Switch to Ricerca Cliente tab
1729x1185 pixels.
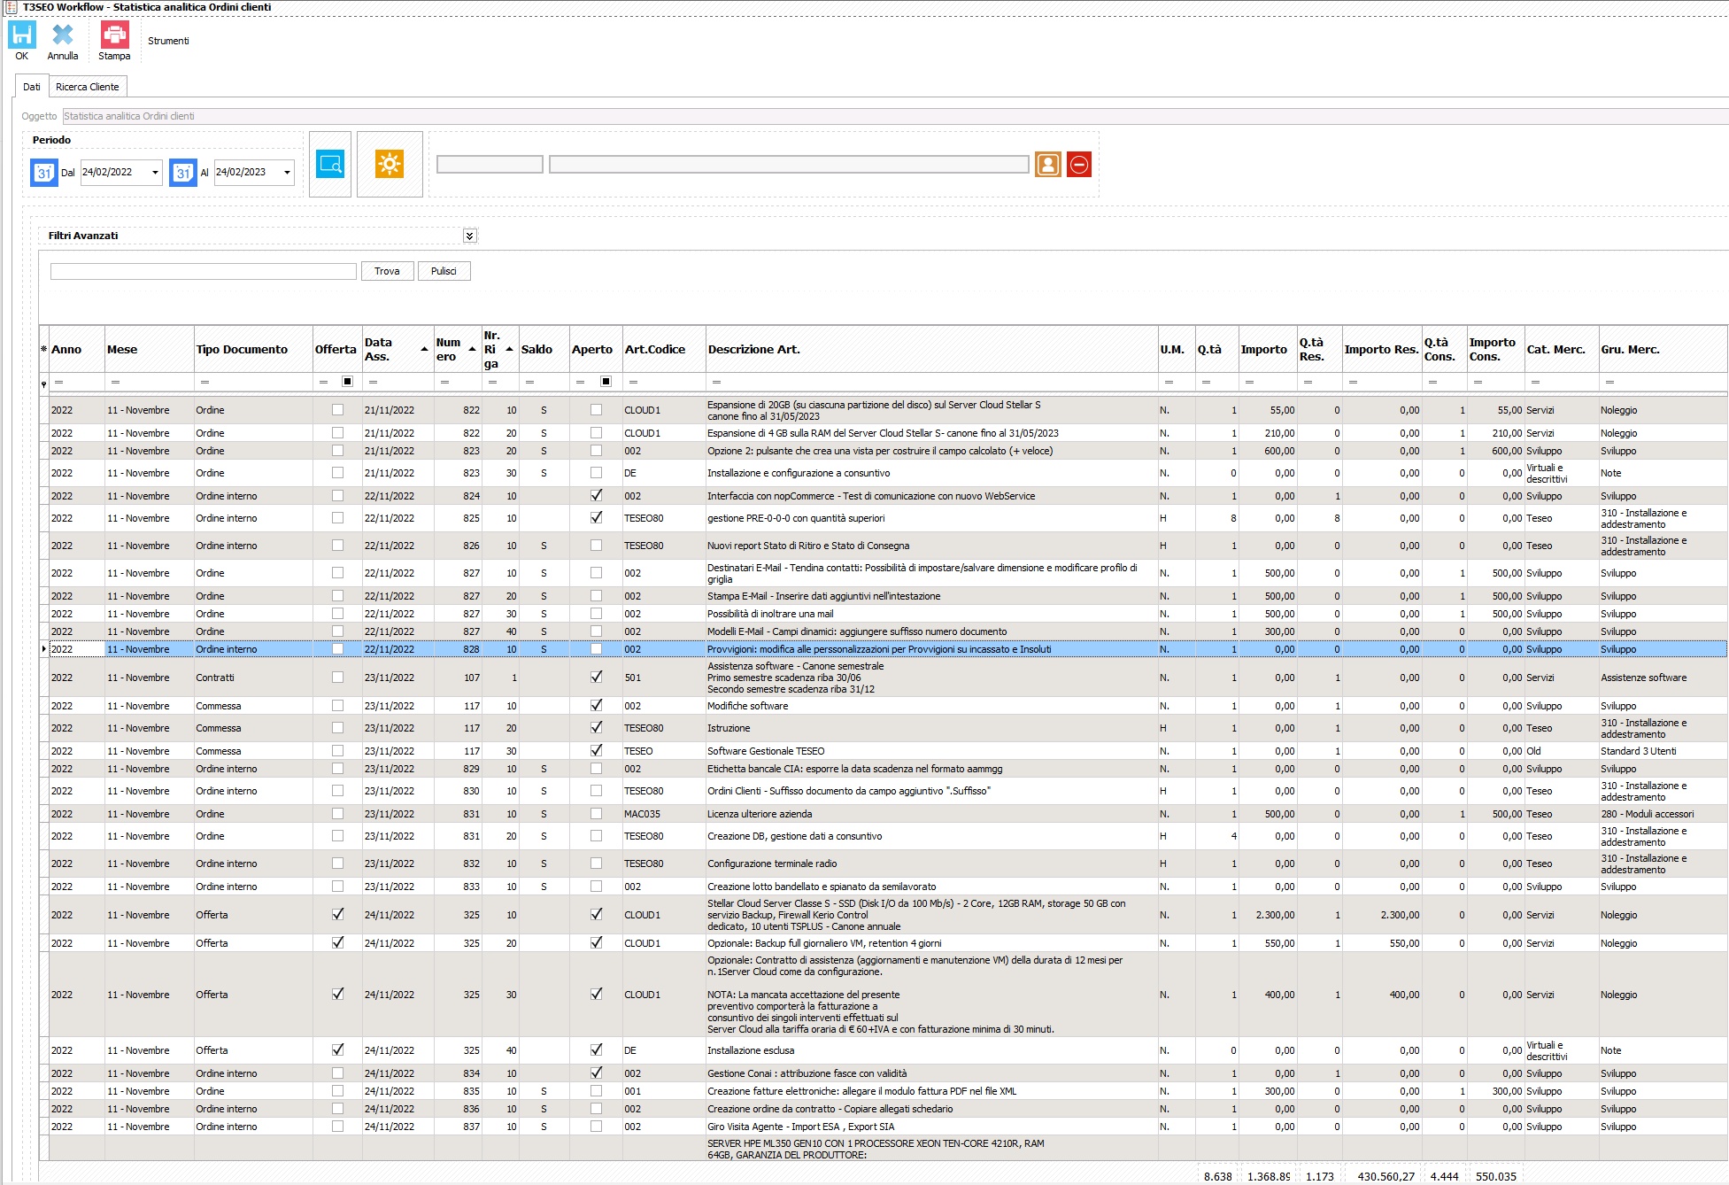point(88,87)
